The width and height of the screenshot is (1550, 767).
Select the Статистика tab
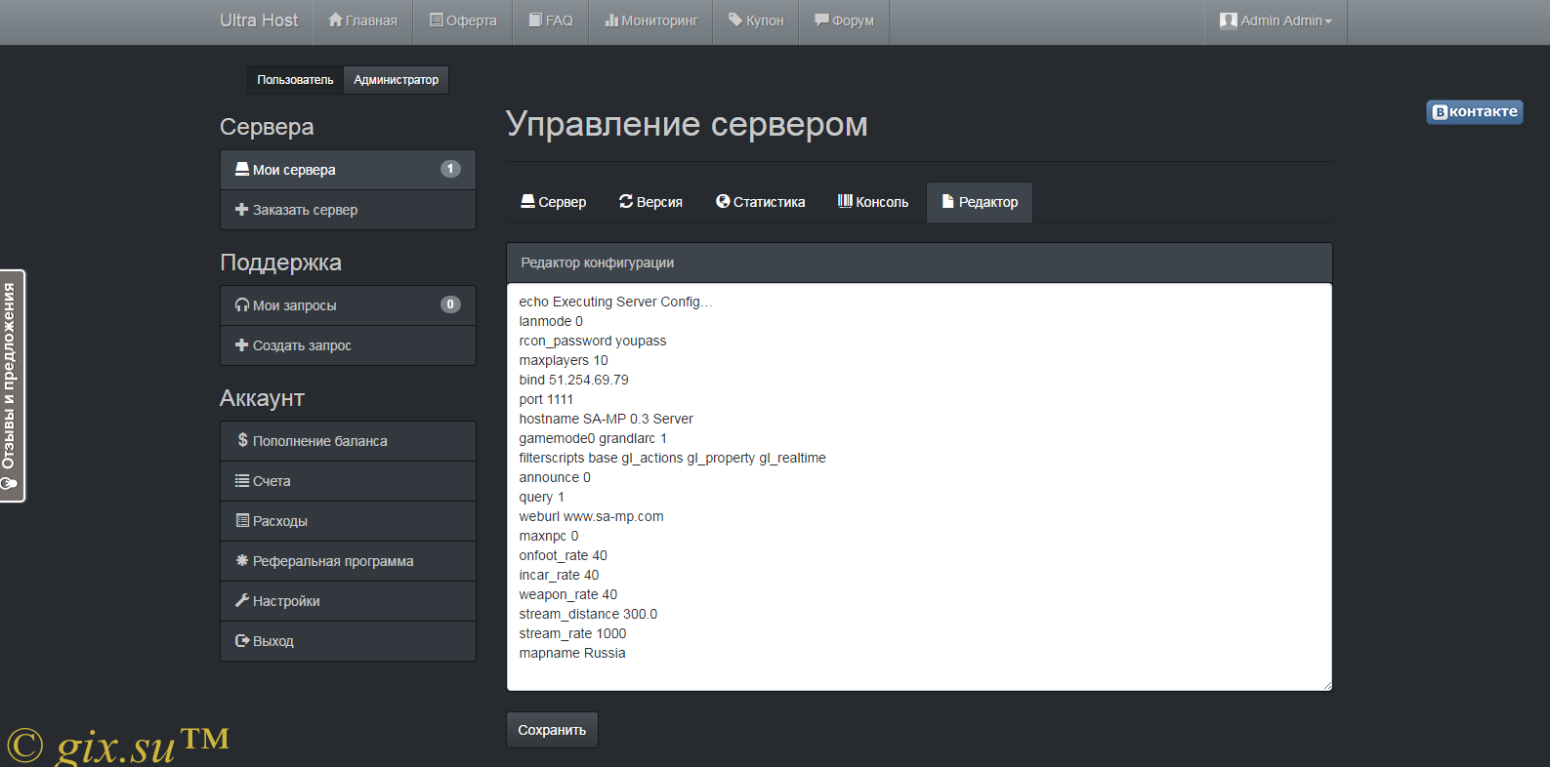[x=760, y=202]
